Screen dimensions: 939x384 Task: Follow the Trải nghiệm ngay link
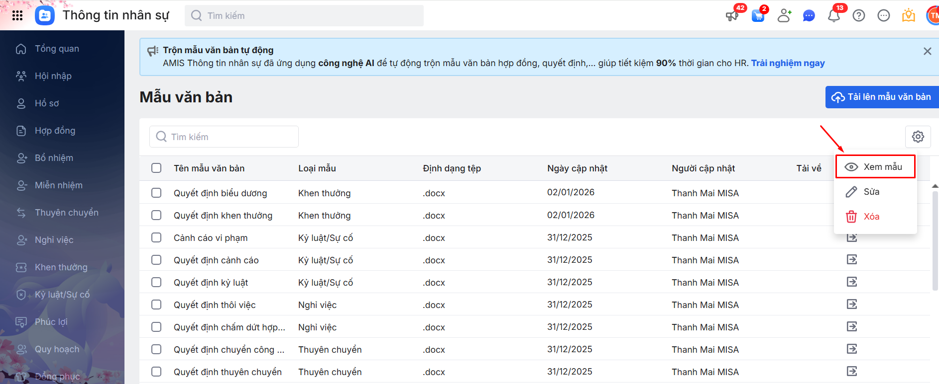tap(788, 63)
